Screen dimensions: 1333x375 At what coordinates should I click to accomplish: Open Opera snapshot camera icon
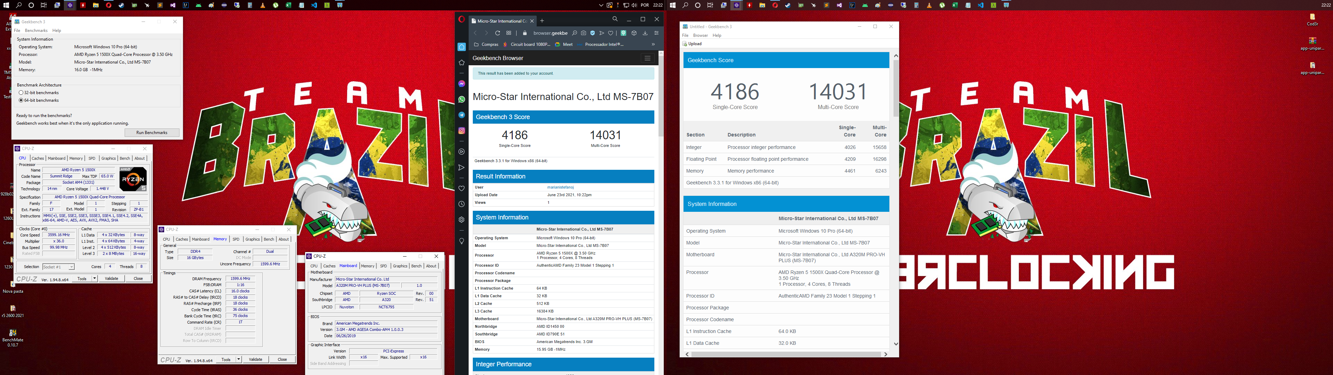[583, 33]
